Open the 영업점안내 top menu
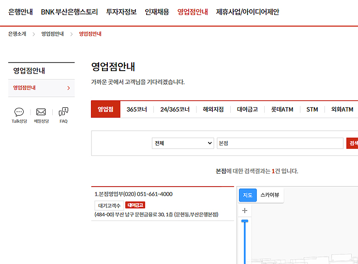Viewport: 358px width, 264px height. tap(193, 12)
